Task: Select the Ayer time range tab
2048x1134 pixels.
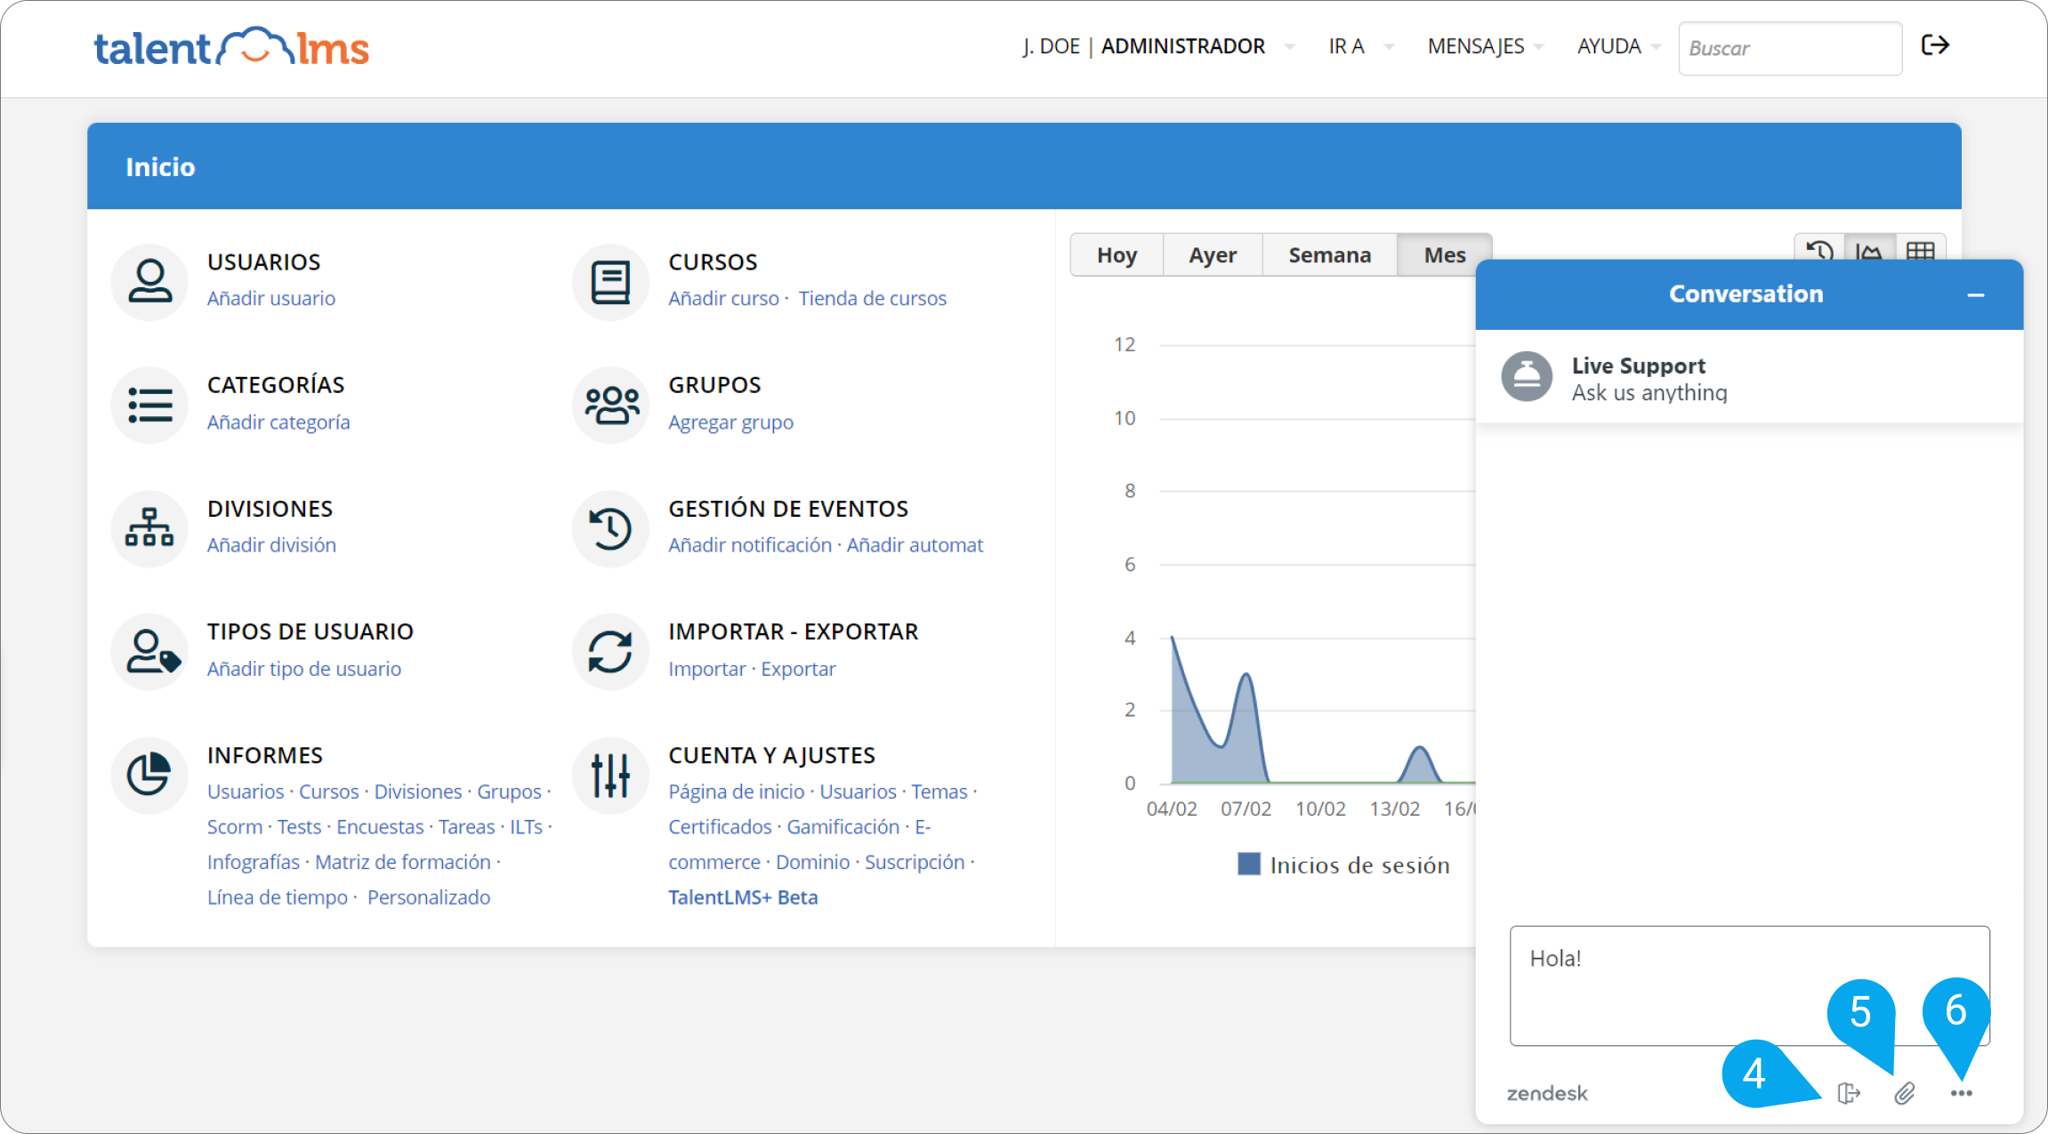Action: [x=1213, y=255]
